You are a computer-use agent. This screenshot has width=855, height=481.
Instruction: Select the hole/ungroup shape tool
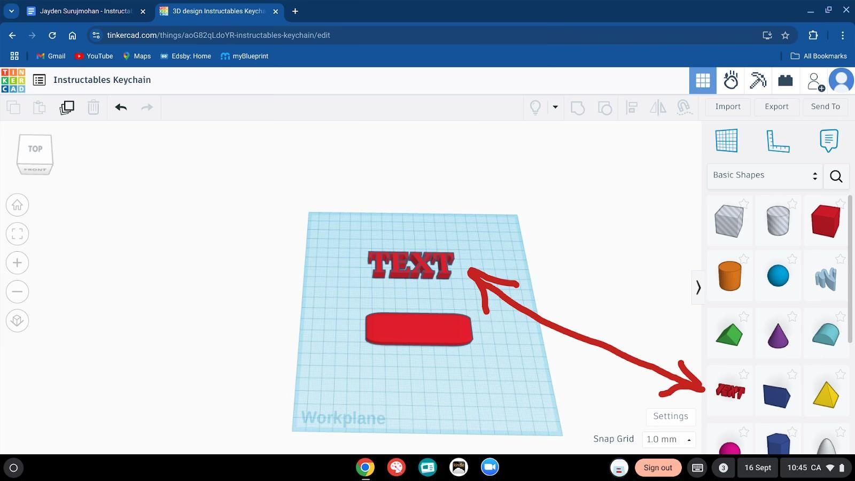coord(604,107)
